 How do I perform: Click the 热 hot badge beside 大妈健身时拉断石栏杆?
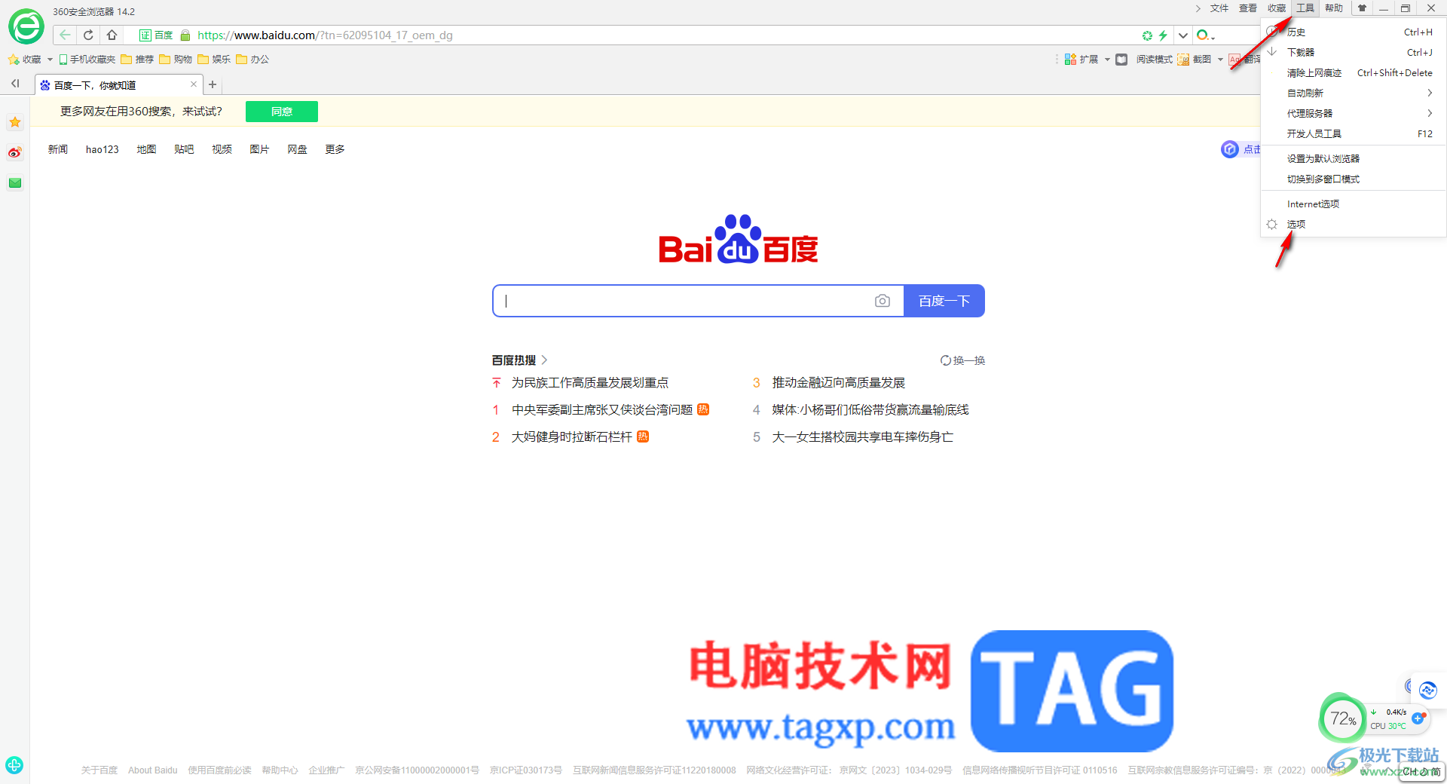pos(643,436)
